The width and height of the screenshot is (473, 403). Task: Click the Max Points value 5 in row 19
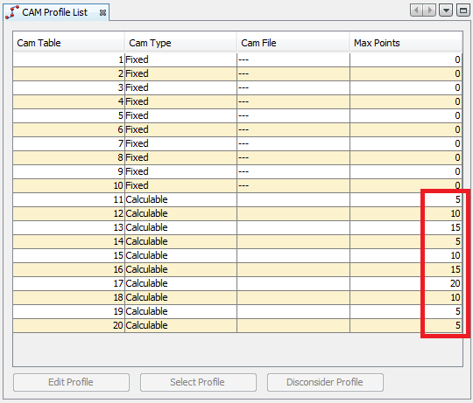(x=406, y=311)
